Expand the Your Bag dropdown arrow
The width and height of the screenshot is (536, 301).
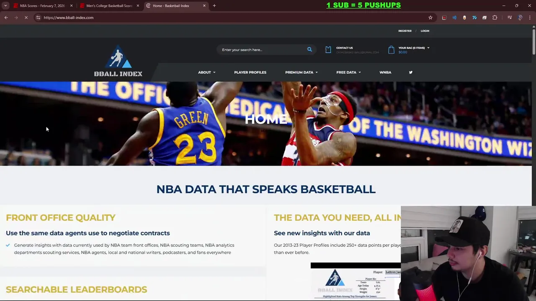(428, 48)
